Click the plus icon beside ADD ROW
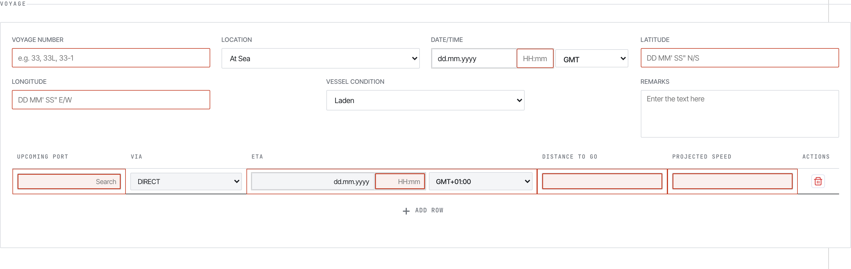The height and width of the screenshot is (269, 851). (406, 211)
